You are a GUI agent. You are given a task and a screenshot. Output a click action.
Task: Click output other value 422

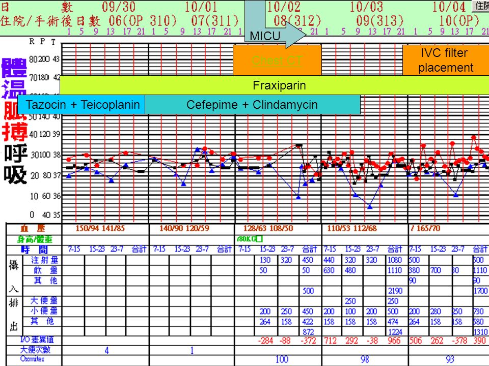(x=308, y=321)
